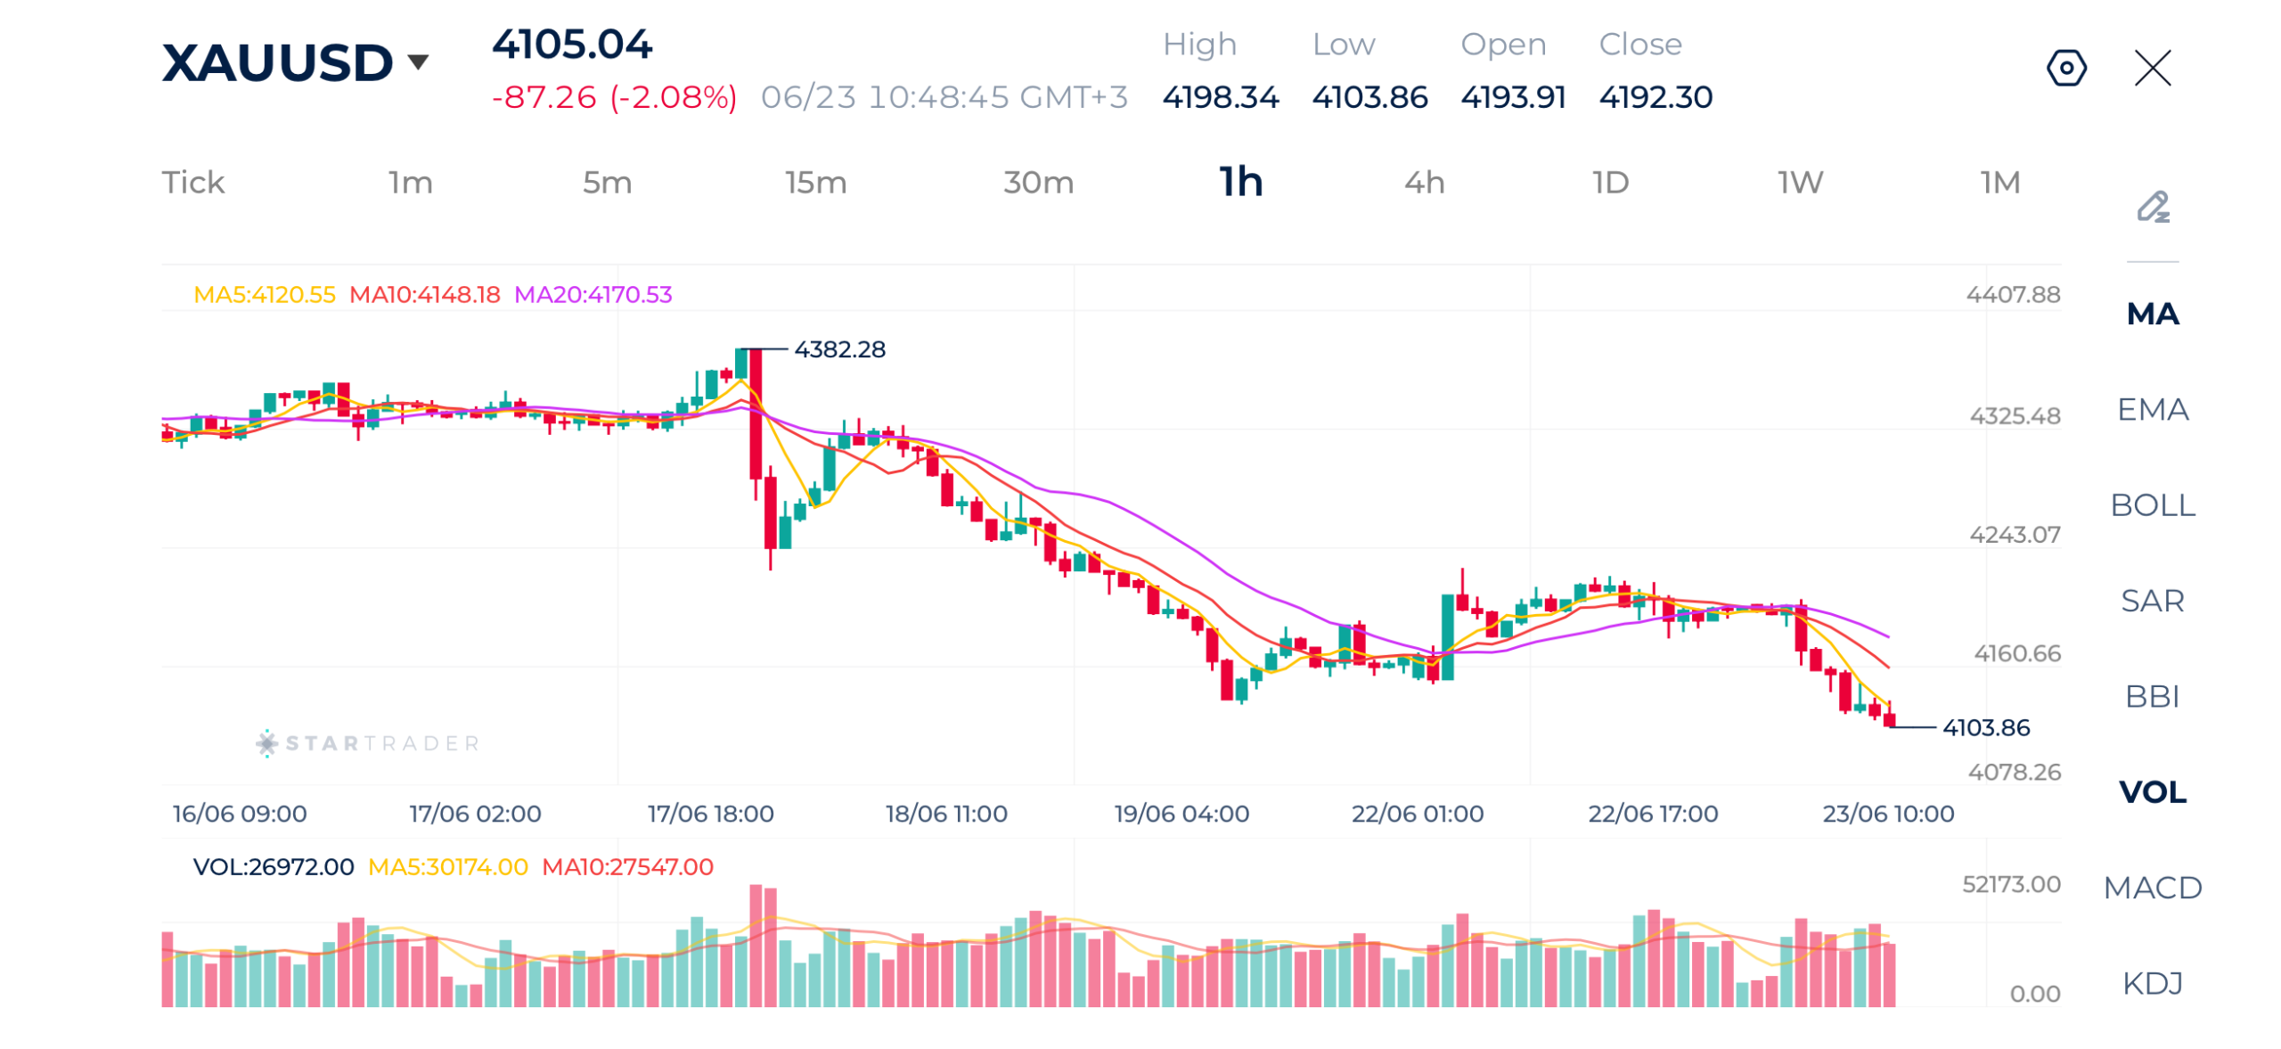Enable the BOLL bands indicator
This screenshot has height=1049, width=2281.
(2152, 504)
